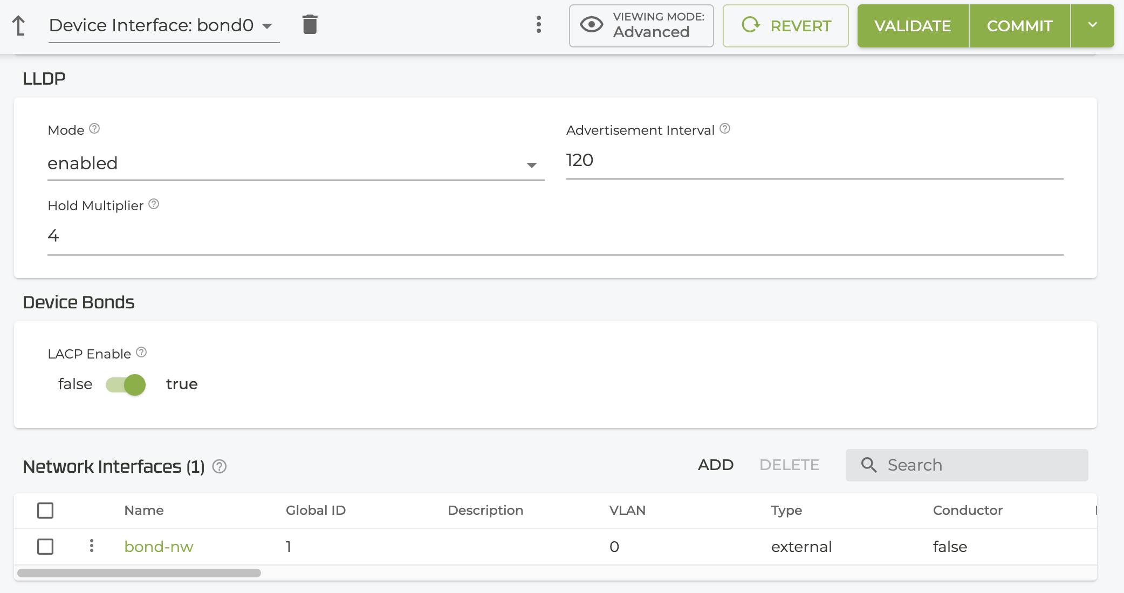The image size is (1124, 593).
Task: Expand the LLDP Mode enabled dropdown
Action: coord(296,164)
